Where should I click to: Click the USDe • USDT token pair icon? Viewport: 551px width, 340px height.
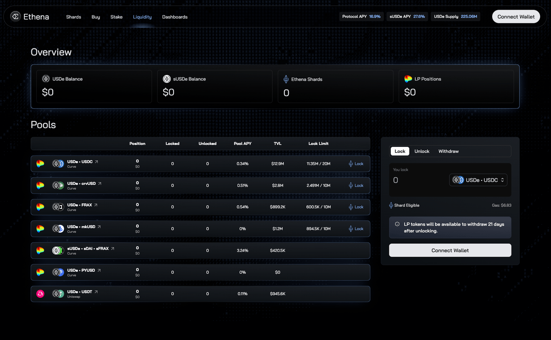coord(58,294)
